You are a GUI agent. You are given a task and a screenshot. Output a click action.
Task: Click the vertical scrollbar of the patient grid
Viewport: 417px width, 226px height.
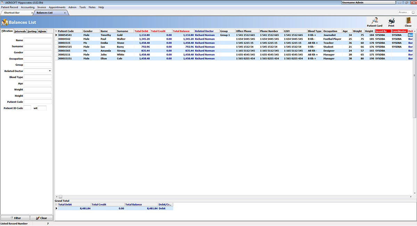click(x=415, y=112)
